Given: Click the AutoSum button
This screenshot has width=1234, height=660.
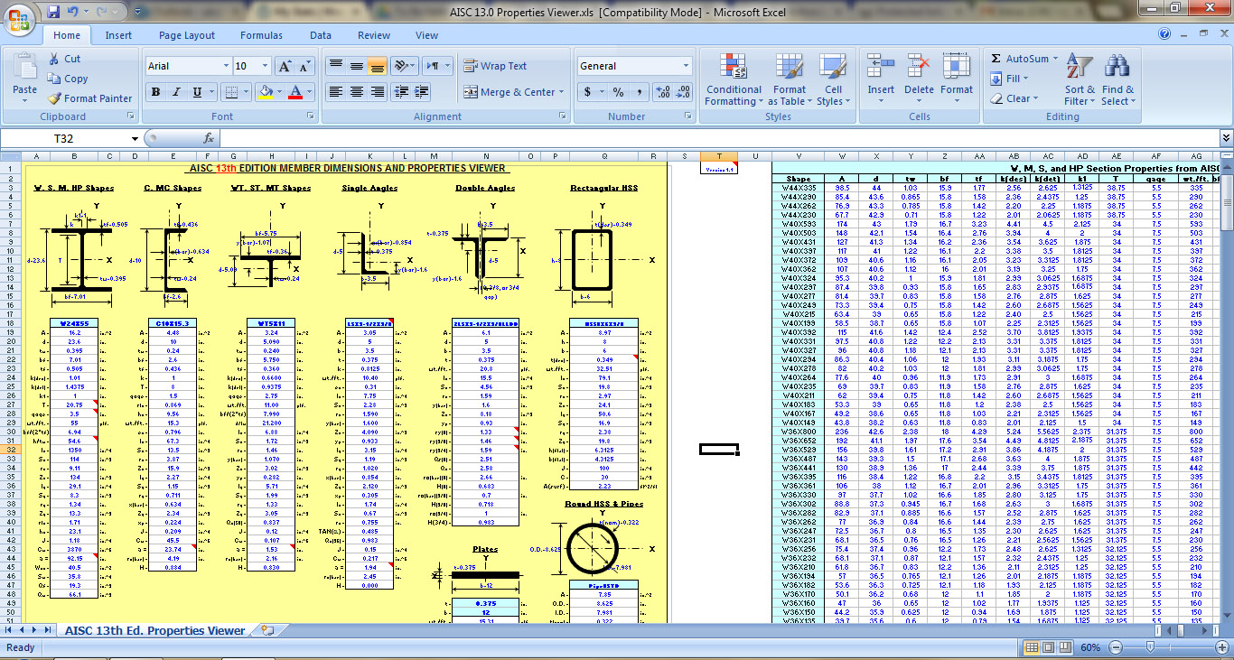Looking at the screenshot, I should [1020, 59].
